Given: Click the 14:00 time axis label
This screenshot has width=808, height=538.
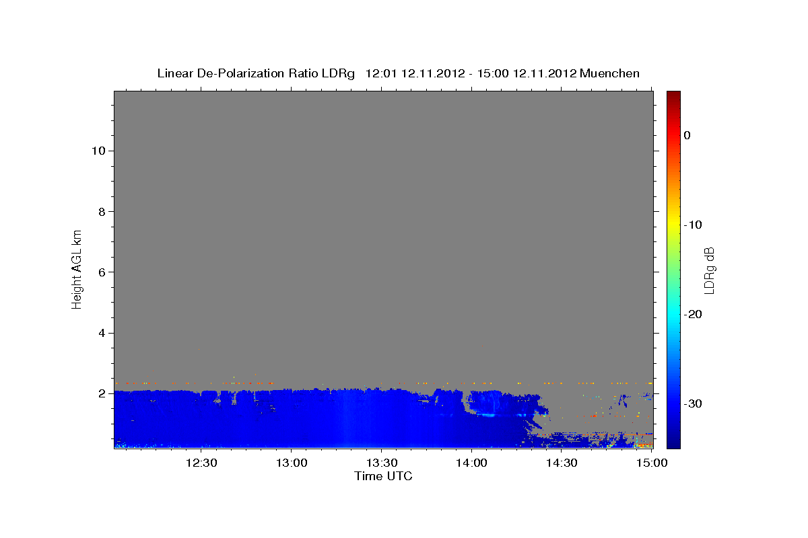Looking at the screenshot, I should click(x=471, y=463).
